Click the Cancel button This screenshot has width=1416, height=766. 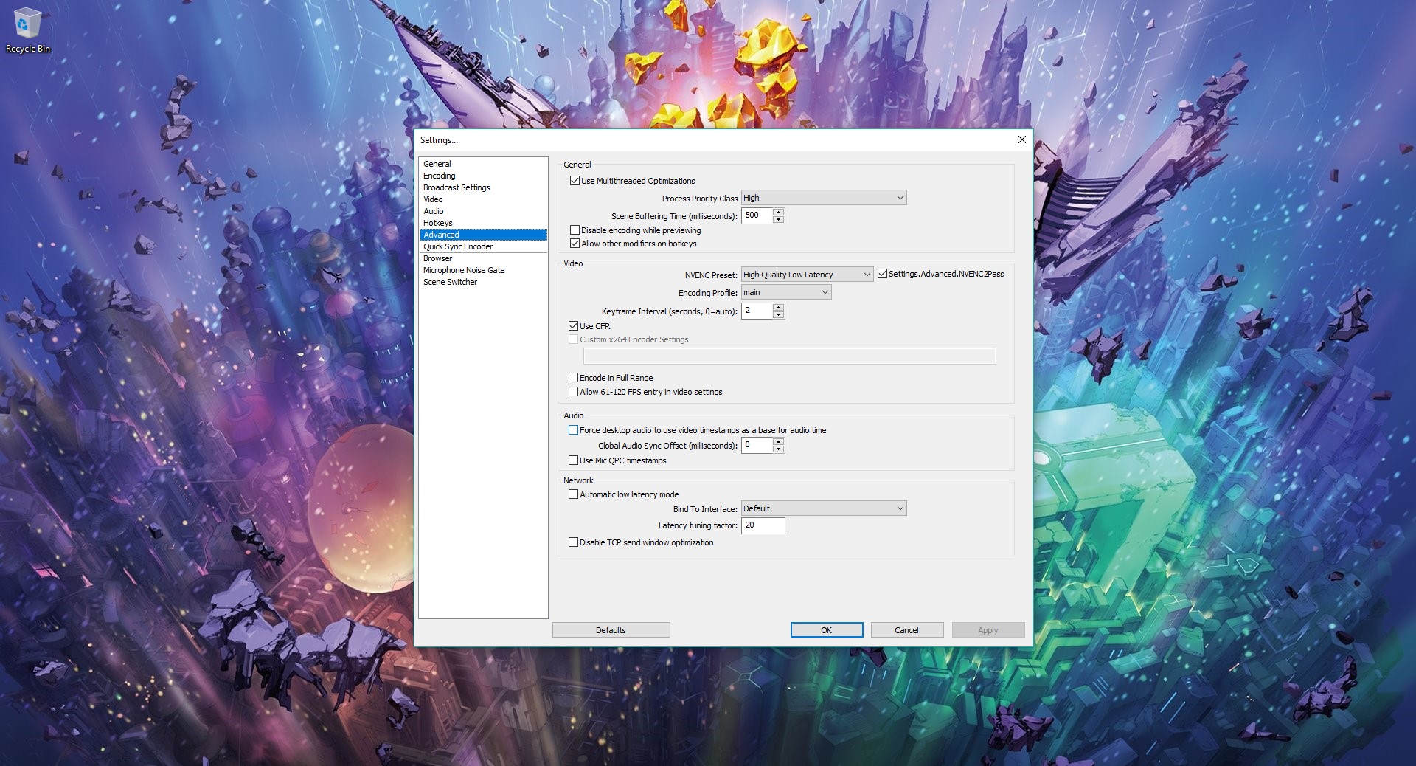(x=907, y=630)
